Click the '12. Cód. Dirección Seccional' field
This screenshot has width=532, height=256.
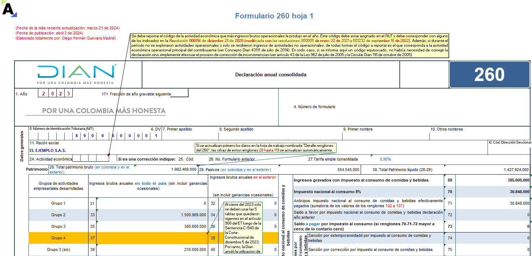click(510, 147)
